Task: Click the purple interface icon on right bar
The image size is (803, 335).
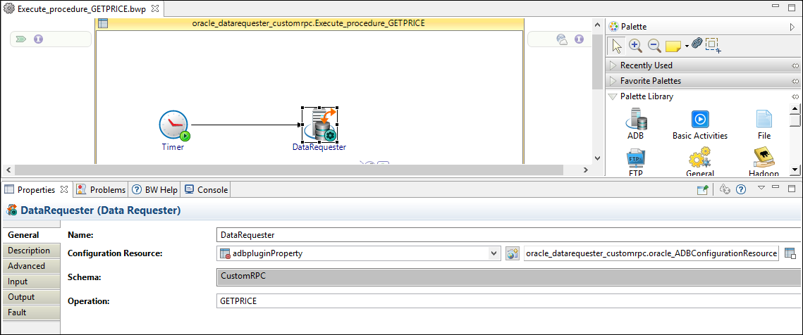Action: 579,39
